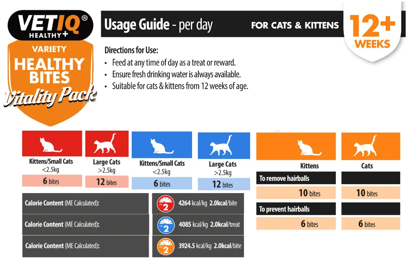Image resolution: width=408 pixels, height=259 pixels.
Task: Click the blue calorie gauge icon
Action: (x=165, y=225)
